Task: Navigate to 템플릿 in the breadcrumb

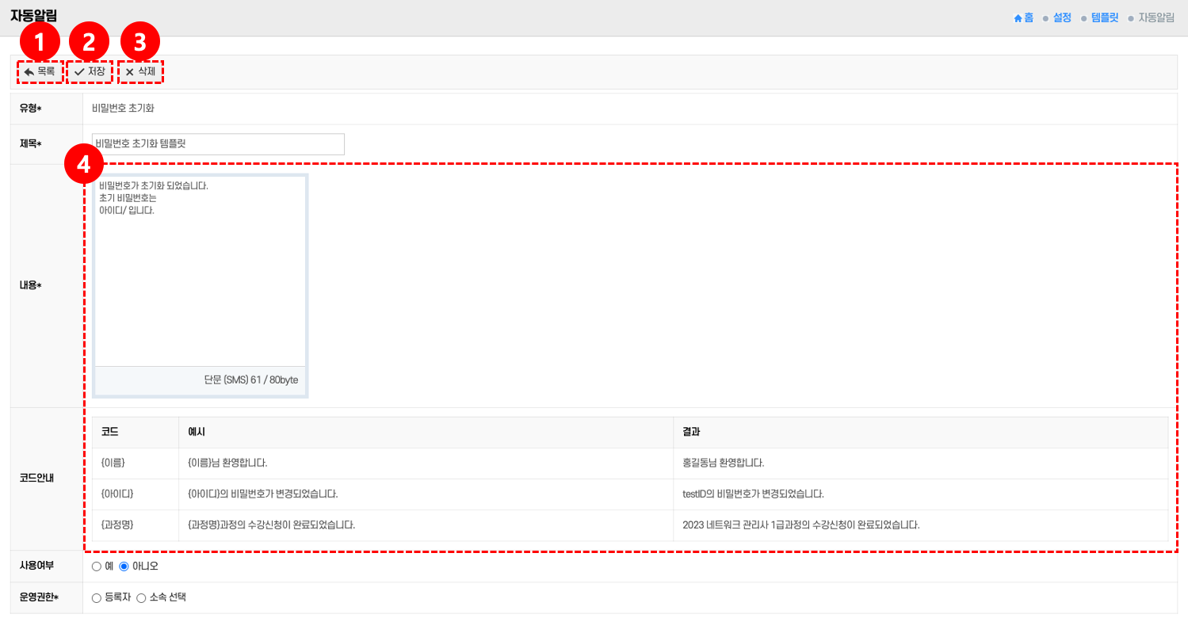Action: [1104, 17]
